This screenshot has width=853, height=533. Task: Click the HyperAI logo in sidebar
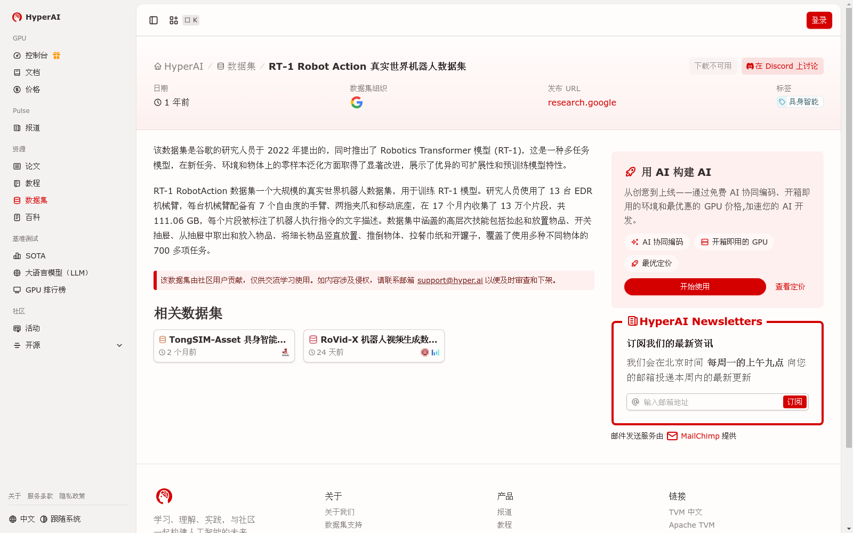pos(36,17)
